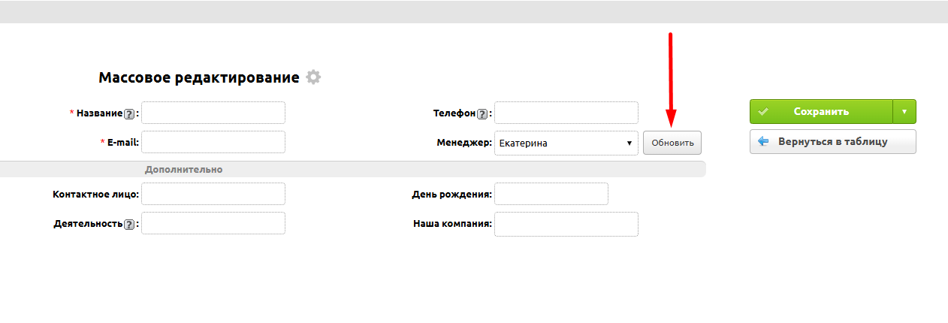This screenshot has width=948, height=323.
Task: Click the Менеджер field label
Action: (463, 142)
